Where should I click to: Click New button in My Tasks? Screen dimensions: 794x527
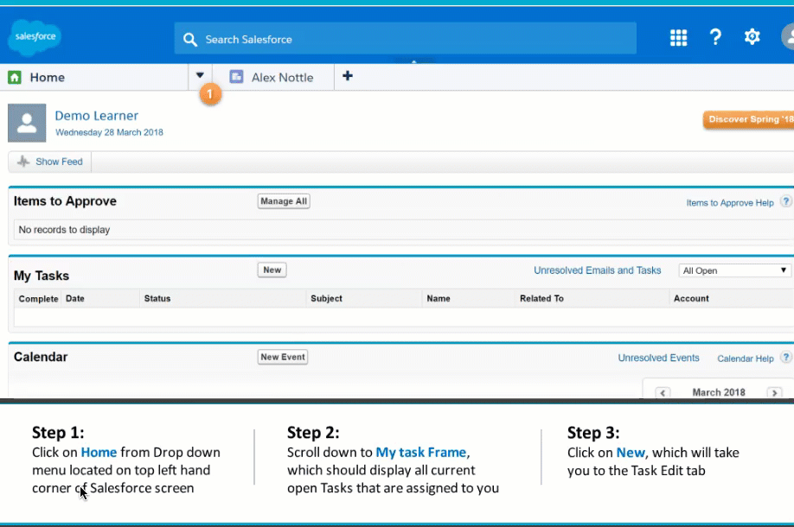[272, 270]
